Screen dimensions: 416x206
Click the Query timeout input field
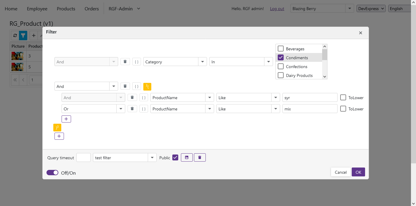tap(83, 158)
